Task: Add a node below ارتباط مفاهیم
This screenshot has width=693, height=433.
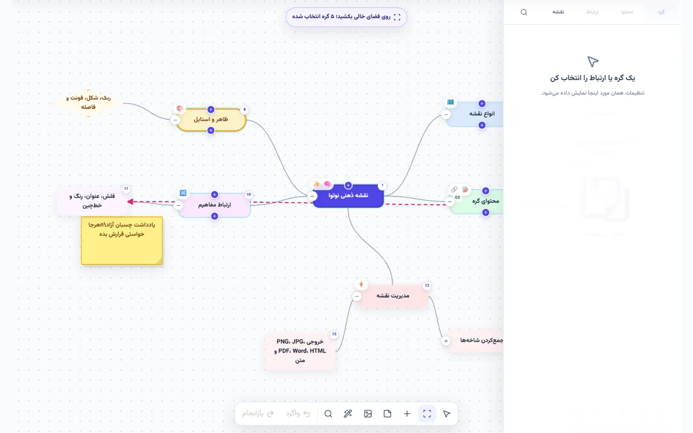Action: click(x=215, y=216)
